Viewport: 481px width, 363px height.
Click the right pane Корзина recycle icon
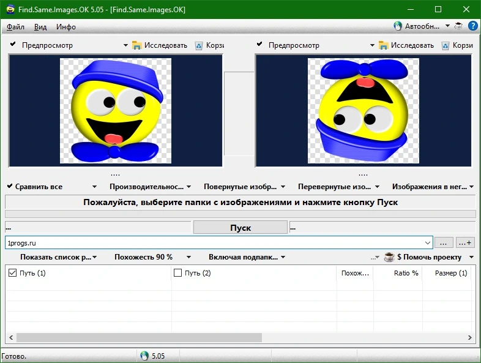pyautogui.click(x=446, y=46)
